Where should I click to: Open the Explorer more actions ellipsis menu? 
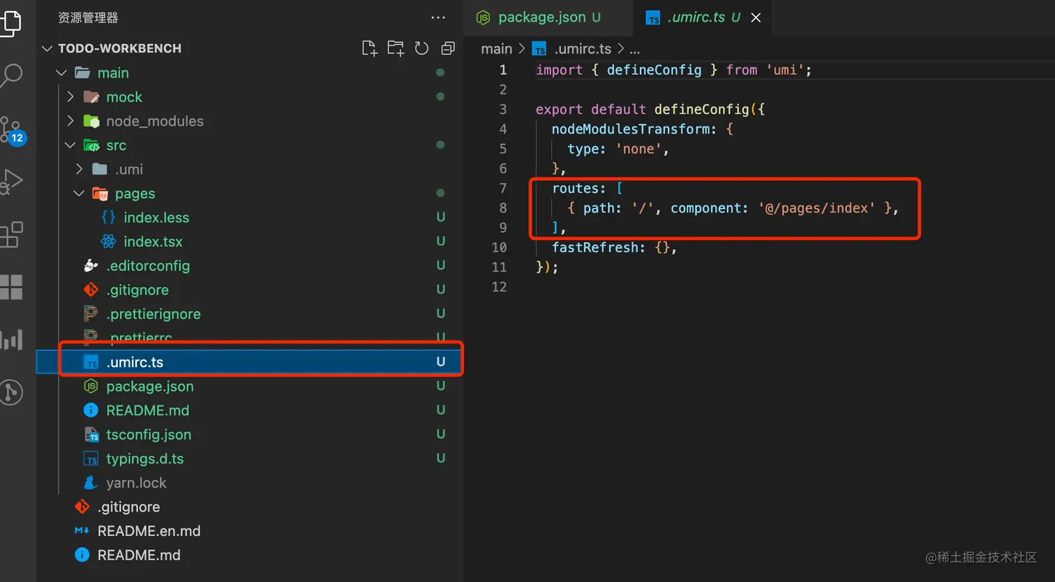tap(438, 17)
